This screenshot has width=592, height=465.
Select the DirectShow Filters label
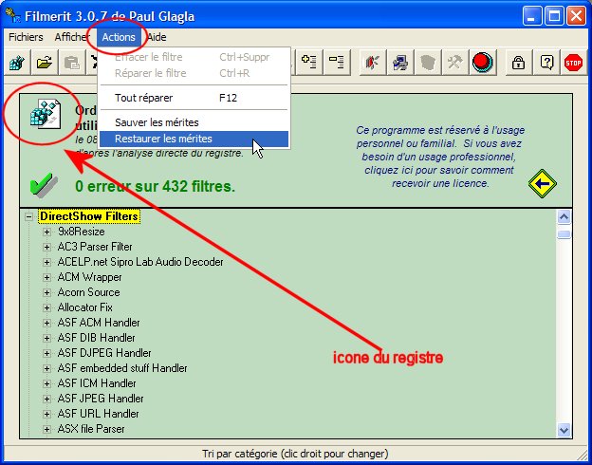[89, 216]
